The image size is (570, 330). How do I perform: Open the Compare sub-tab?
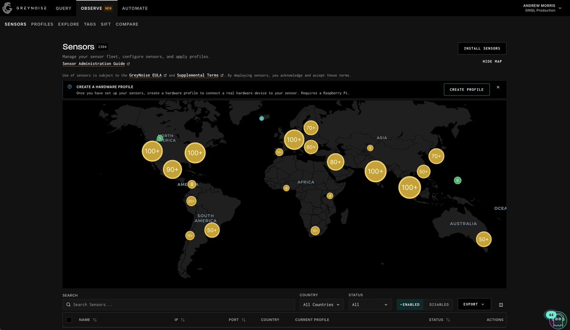[x=127, y=24]
